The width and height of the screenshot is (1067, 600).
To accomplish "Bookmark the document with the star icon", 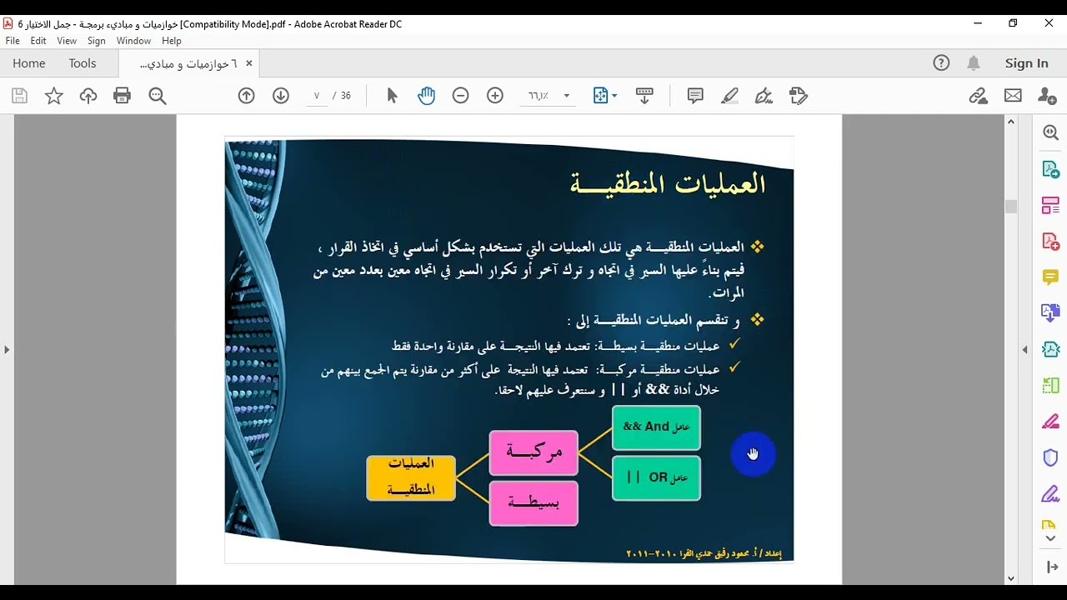I will (x=53, y=96).
